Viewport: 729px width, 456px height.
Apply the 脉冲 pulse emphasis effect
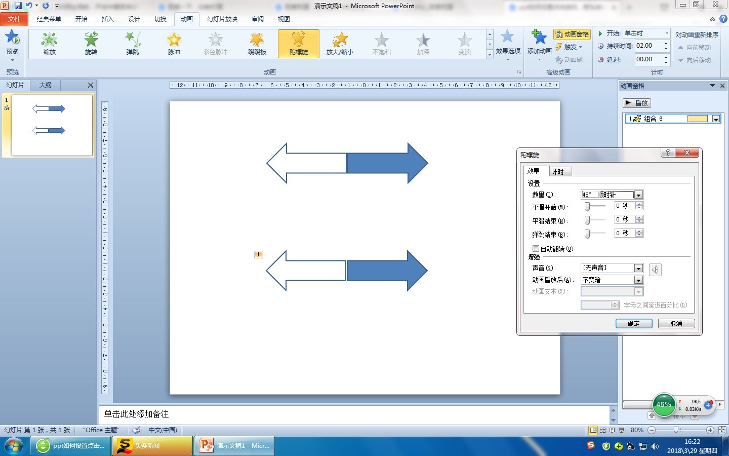[174, 44]
